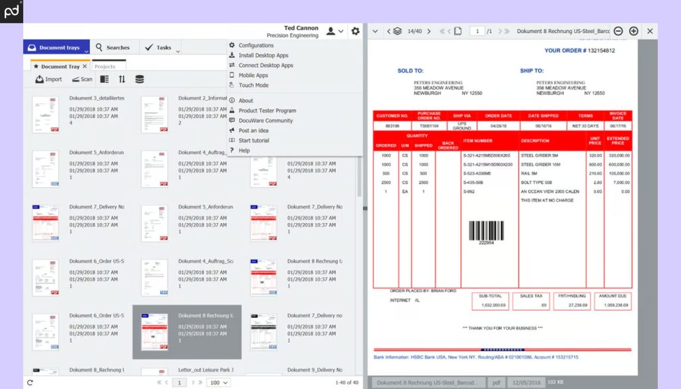Close the Document Tray sub-tab
Viewport: 681px width, 389px height.
pyautogui.click(x=84, y=66)
